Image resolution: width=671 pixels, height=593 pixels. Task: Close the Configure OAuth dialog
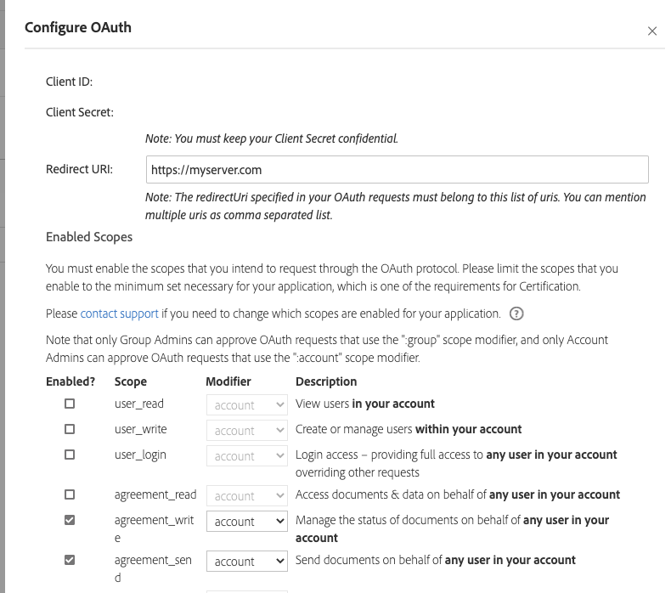coord(651,31)
